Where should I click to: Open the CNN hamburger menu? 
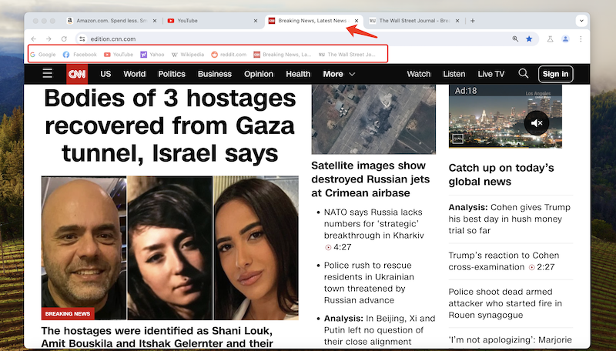pyautogui.click(x=48, y=73)
